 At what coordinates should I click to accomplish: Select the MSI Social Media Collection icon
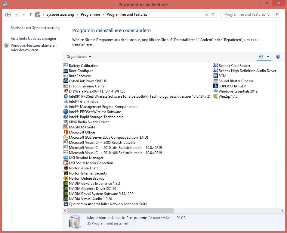66,163
